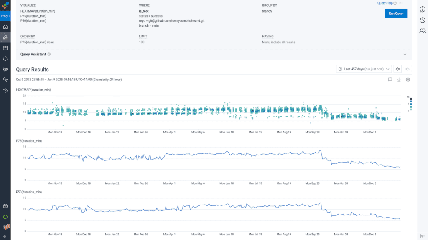Click the Run Query button
This screenshot has height=240, width=428.
tap(396, 13)
